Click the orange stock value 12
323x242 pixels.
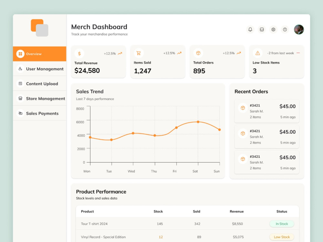(161, 237)
